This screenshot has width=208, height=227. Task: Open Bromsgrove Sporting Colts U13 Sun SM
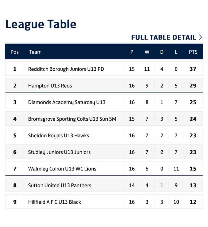point(72,119)
